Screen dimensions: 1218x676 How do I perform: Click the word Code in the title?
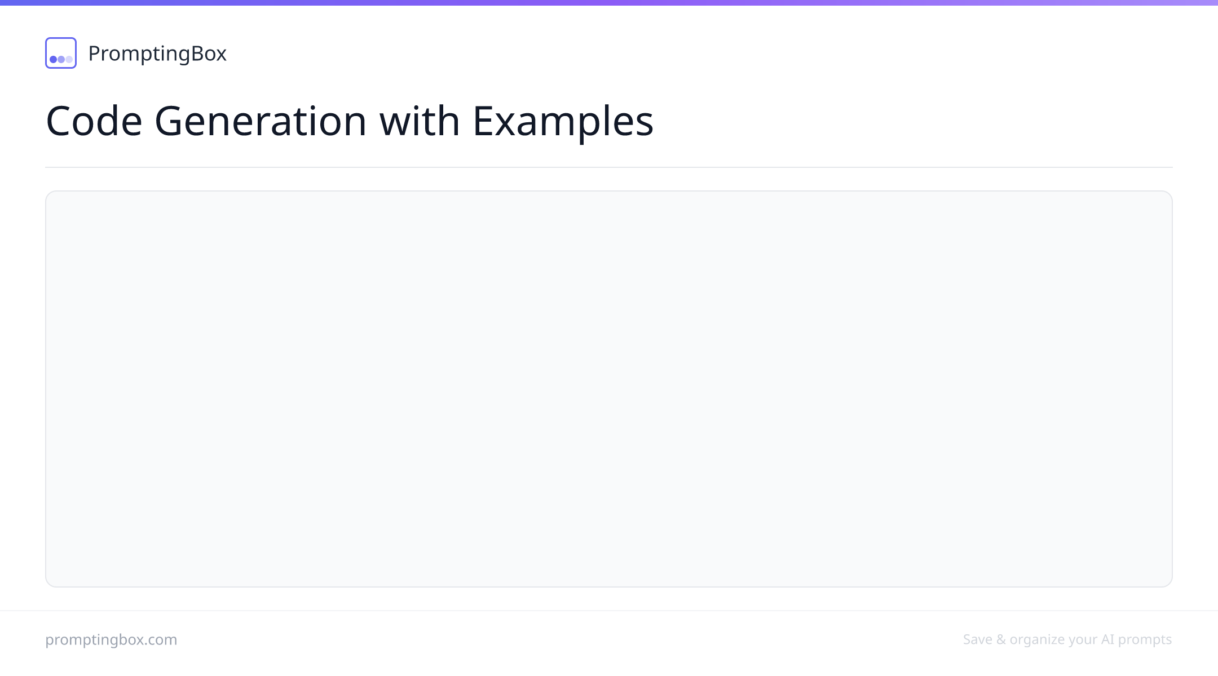pyautogui.click(x=94, y=121)
